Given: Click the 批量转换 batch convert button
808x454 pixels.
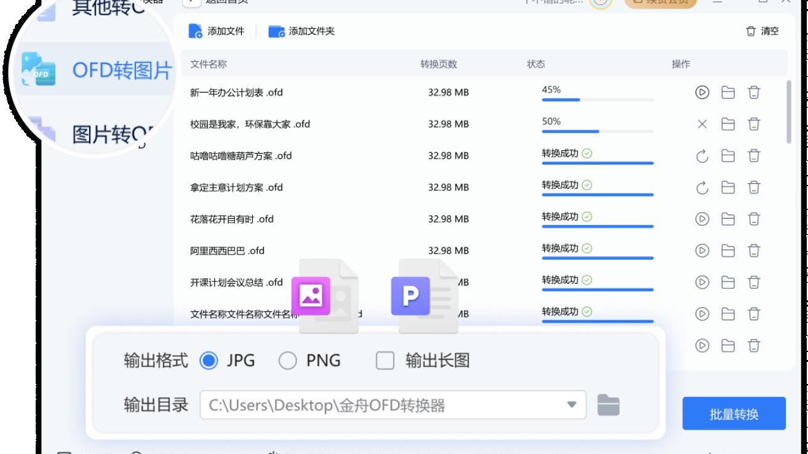Looking at the screenshot, I should click(734, 415).
